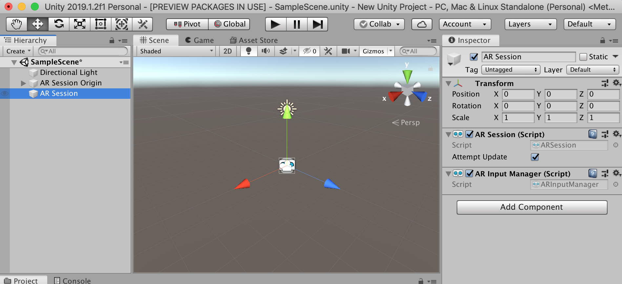622x284 pixels.
Task: Lock the Inspector panel
Action: click(x=603, y=41)
